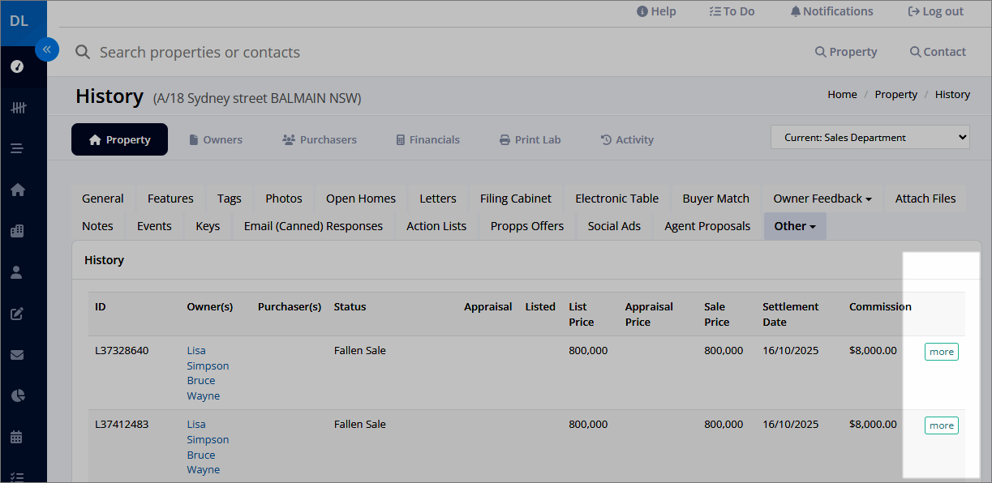This screenshot has width=992, height=483.
Task: Open the Attach Files sub-tab
Action: tap(925, 199)
